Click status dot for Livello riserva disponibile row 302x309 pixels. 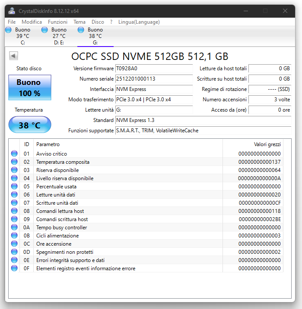point(14,178)
